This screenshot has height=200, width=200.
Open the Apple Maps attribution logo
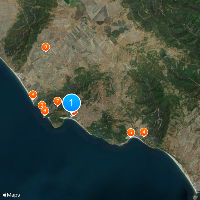tap(11, 195)
